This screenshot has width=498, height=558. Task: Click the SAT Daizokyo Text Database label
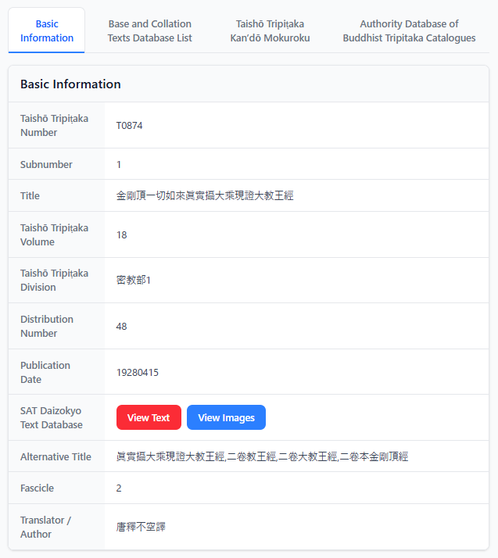pos(50,417)
